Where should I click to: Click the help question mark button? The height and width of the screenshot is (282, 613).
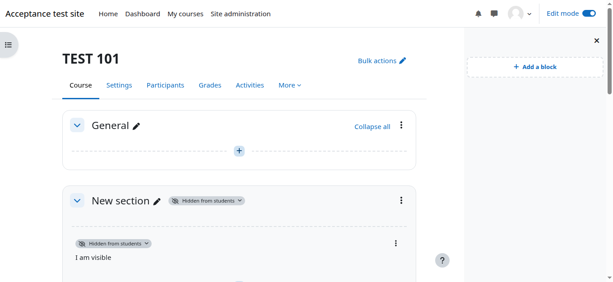pyautogui.click(x=442, y=260)
